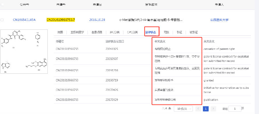Switch to the 摘要 tab
This screenshot has width=259, height=114.
pos(60,32)
